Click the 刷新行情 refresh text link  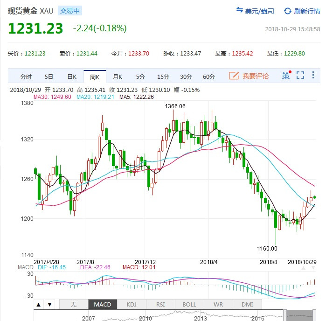tap(306, 11)
